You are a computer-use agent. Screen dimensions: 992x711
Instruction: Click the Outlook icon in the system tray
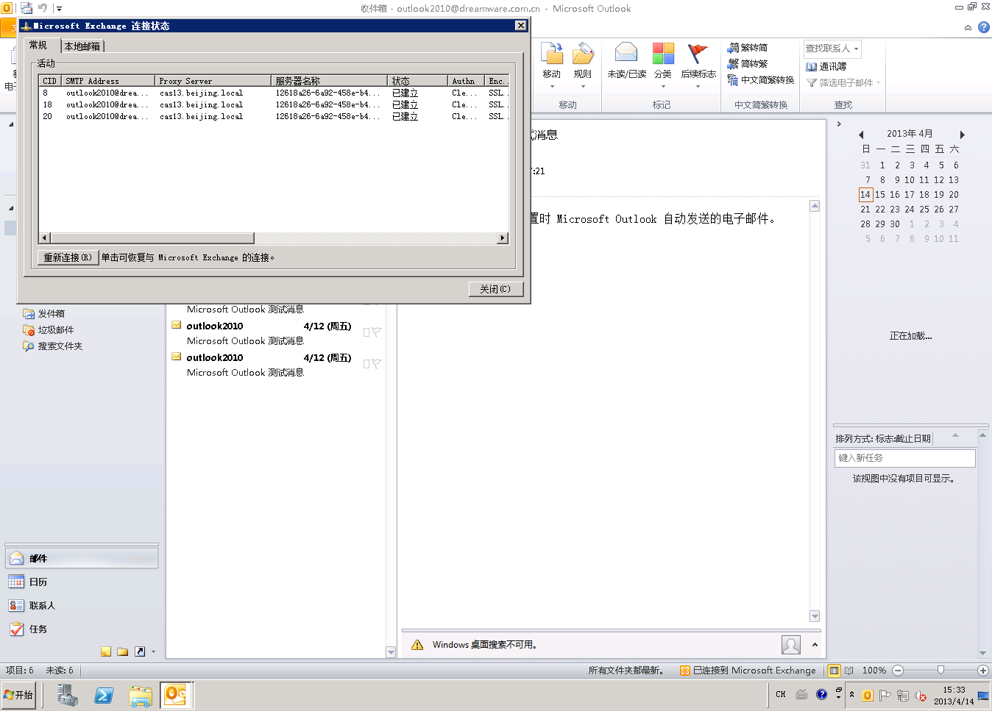tap(868, 695)
